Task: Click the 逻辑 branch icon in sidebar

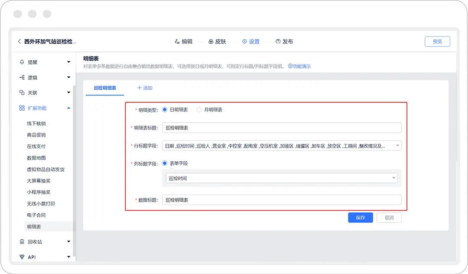Action: (x=22, y=78)
